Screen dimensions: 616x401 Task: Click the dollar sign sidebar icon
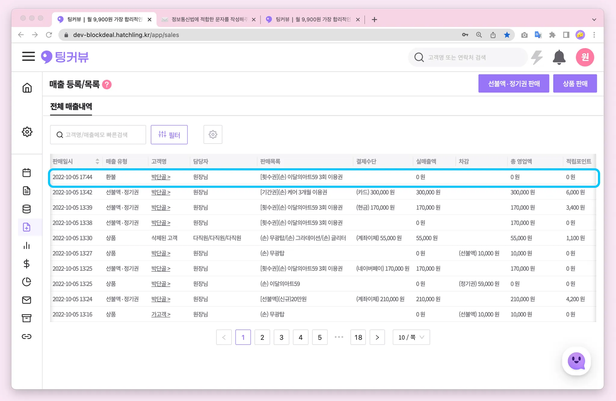coord(26,264)
